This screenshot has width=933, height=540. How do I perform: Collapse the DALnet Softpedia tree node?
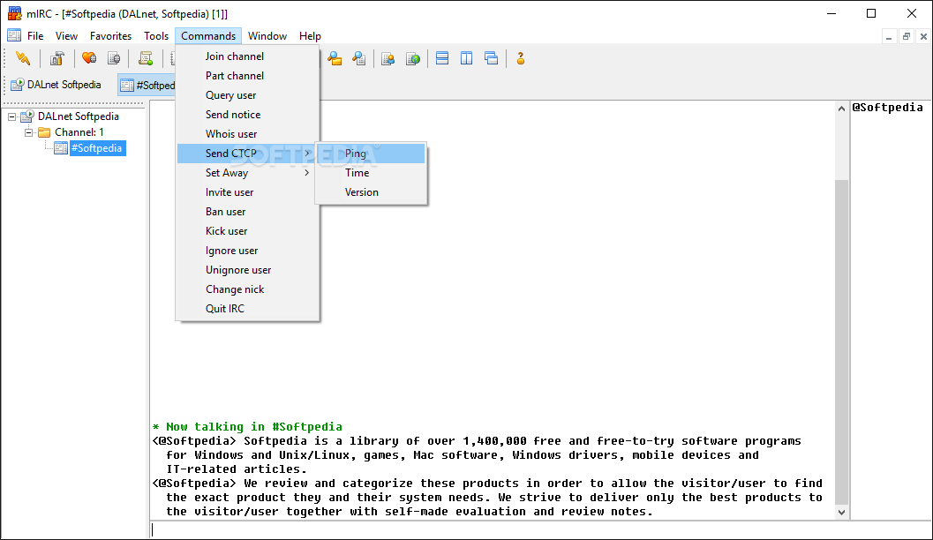(11, 116)
